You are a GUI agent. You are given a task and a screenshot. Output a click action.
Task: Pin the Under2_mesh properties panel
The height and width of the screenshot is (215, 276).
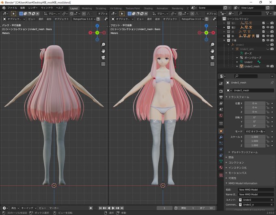coord(272,82)
